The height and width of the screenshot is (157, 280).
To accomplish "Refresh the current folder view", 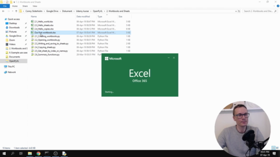I will [x=239, y=11].
